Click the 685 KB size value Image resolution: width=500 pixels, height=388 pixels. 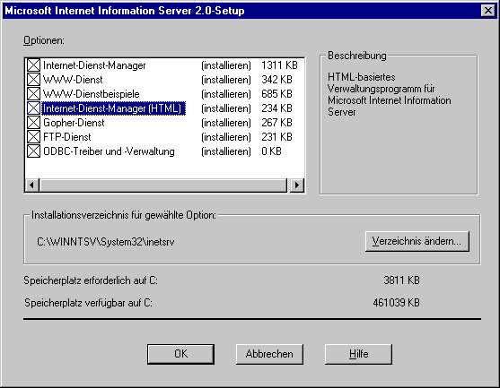pyautogui.click(x=276, y=94)
